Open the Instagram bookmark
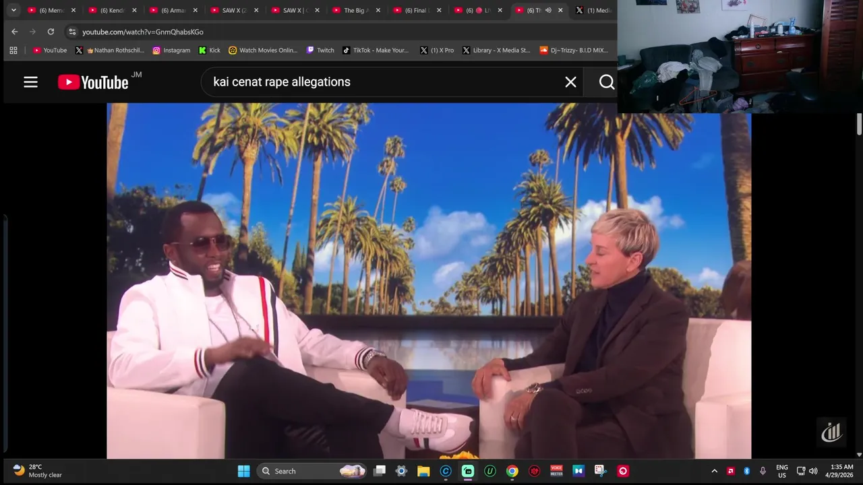 pos(171,50)
